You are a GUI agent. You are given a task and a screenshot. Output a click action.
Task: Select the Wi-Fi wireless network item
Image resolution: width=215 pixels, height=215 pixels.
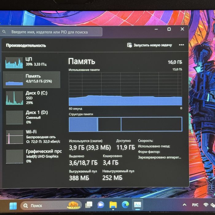click(x=32, y=137)
